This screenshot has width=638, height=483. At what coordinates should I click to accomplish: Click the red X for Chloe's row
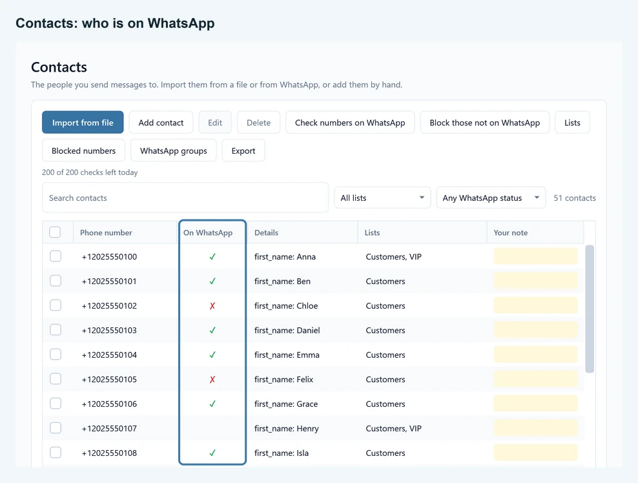point(212,305)
